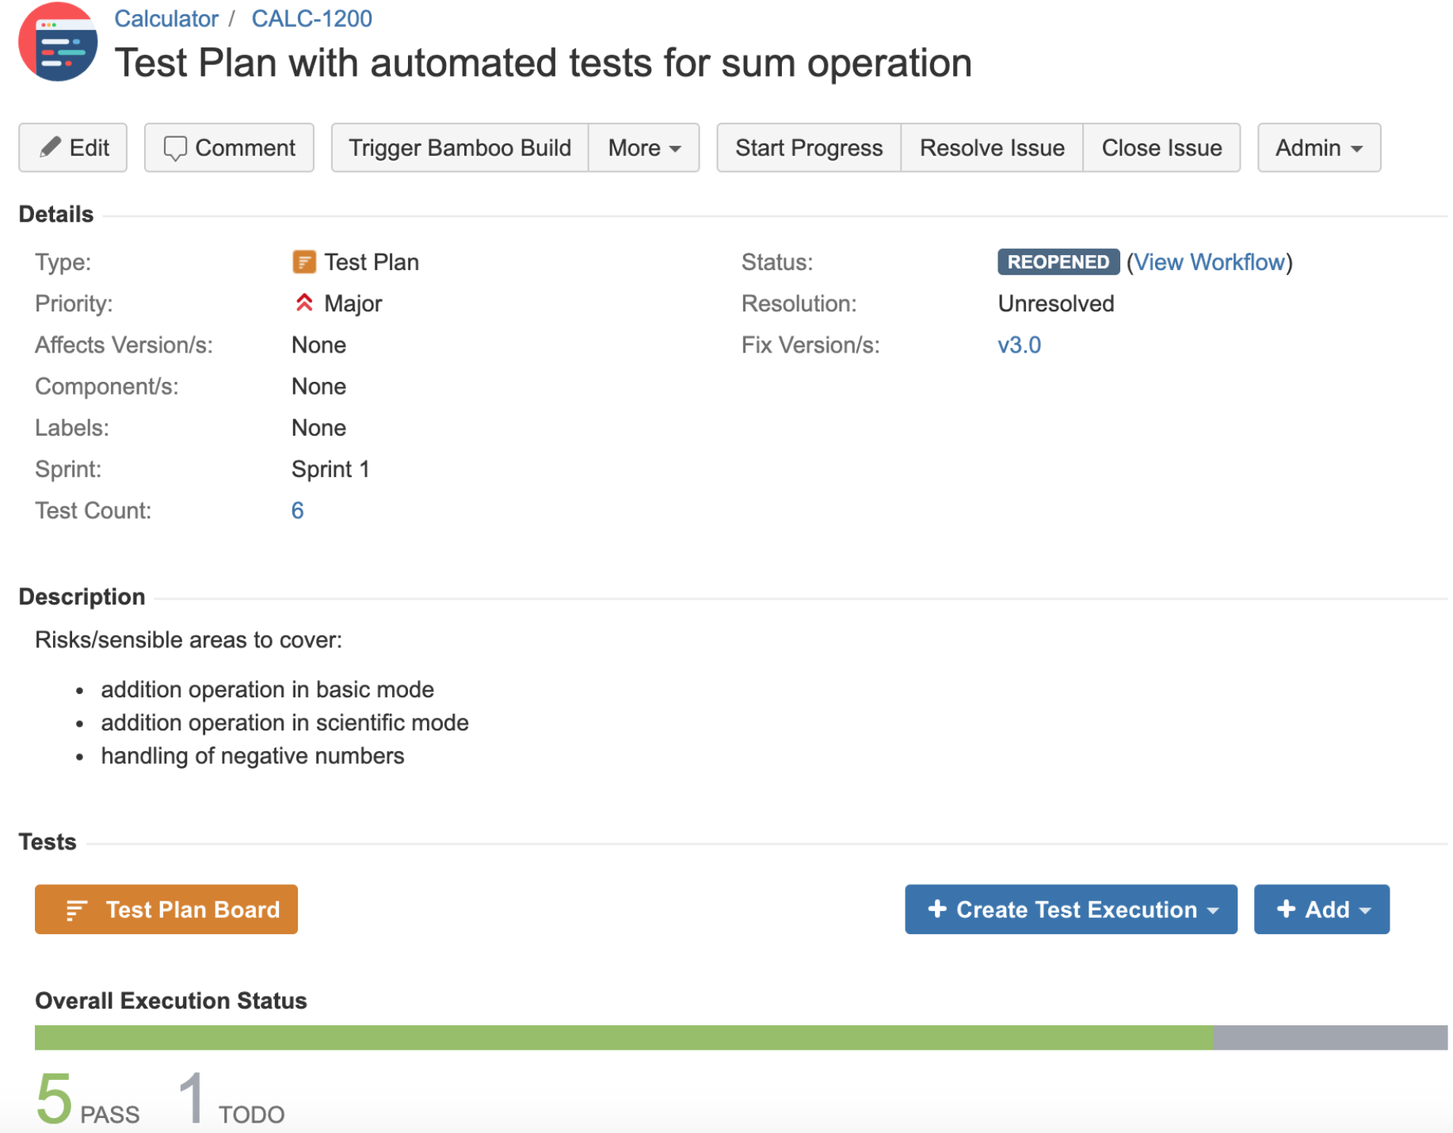
Task: Open the Calculator project breadcrumb link
Action: coord(166,18)
